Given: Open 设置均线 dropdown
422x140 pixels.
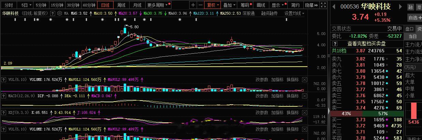Looking at the screenshot, I should pos(295,13).
